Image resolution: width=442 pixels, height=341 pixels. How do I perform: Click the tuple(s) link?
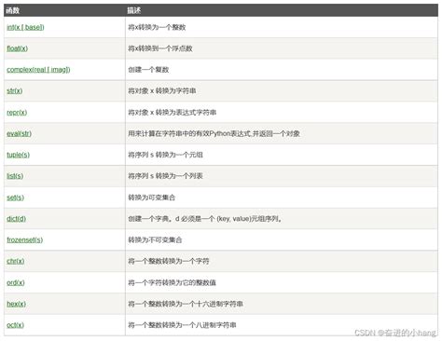click(x=19, y=155)
